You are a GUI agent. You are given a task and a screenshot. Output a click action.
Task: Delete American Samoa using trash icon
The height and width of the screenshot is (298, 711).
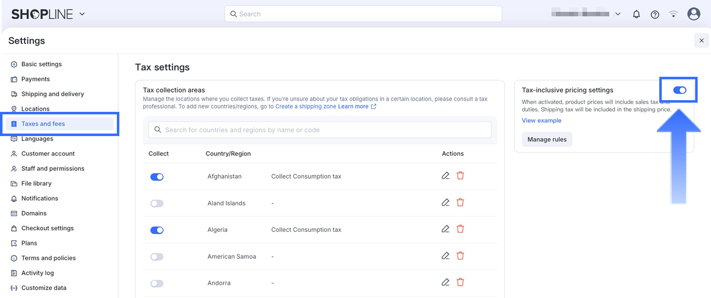coord(460,256)
